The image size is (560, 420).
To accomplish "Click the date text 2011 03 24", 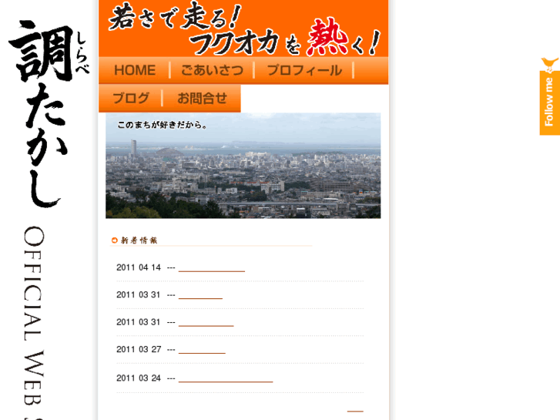I will (x=139, y=378).
